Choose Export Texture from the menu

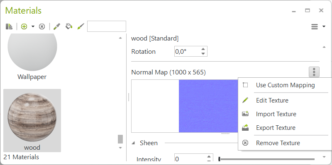(285, 128)
